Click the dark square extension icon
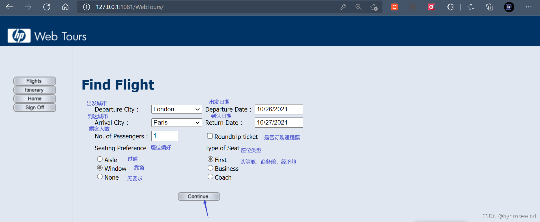The height and width of the screenshot is (222, 540). [x=413, y=7]
